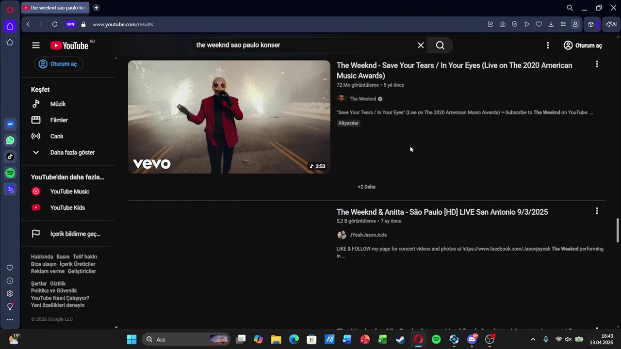Open Opera sidebar home icon
Screen dimensions: 621x349
10,26
